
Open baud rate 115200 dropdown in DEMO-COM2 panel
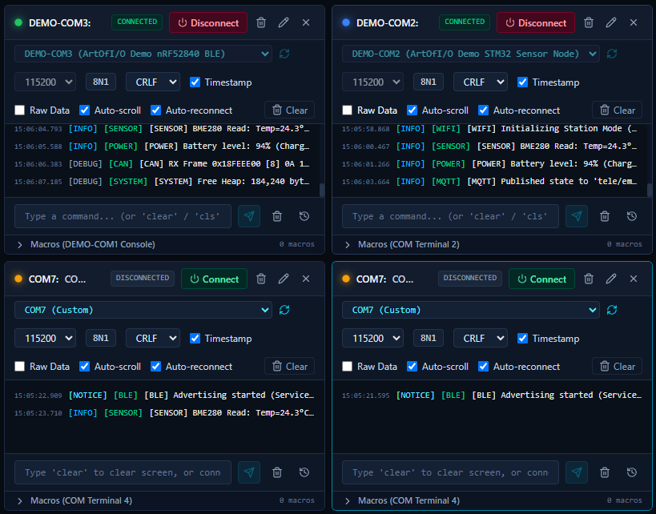372,82
